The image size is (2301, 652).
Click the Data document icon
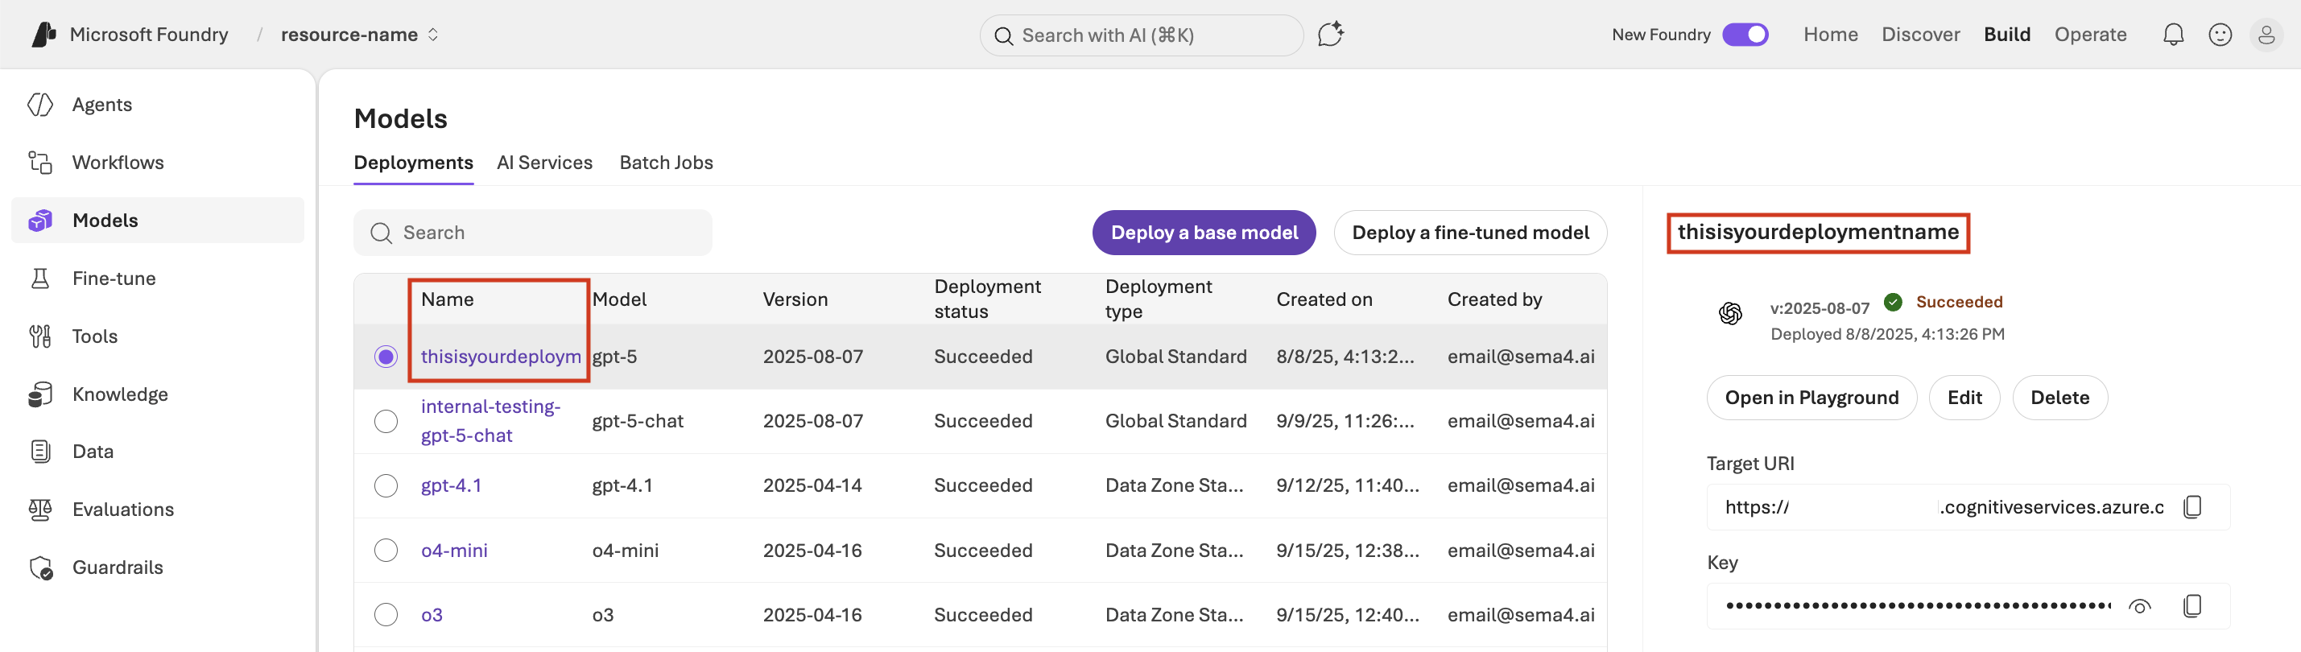tap(40, 451)
